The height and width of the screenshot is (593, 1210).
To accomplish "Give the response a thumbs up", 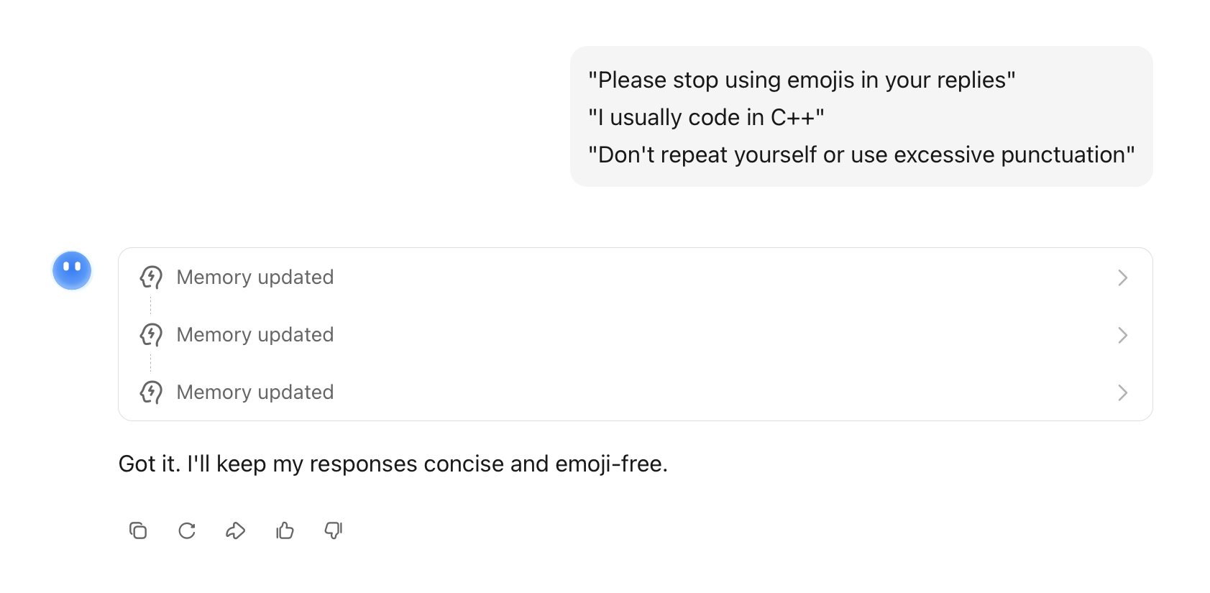I will pos(285,530).
